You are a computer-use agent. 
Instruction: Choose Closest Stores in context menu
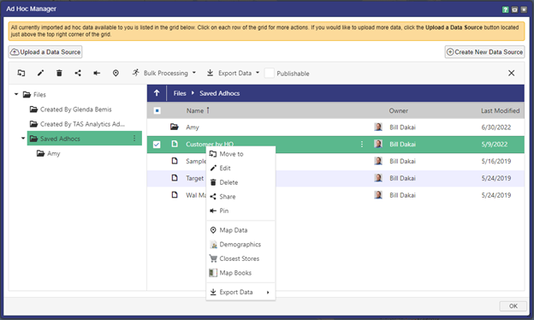click(240, 258)
